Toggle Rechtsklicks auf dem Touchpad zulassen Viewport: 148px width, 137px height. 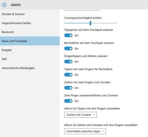tap(68, 49)
